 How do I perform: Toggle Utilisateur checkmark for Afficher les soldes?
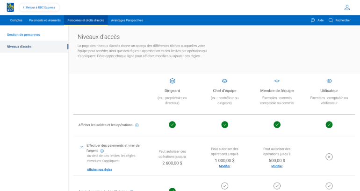[329, 125]
